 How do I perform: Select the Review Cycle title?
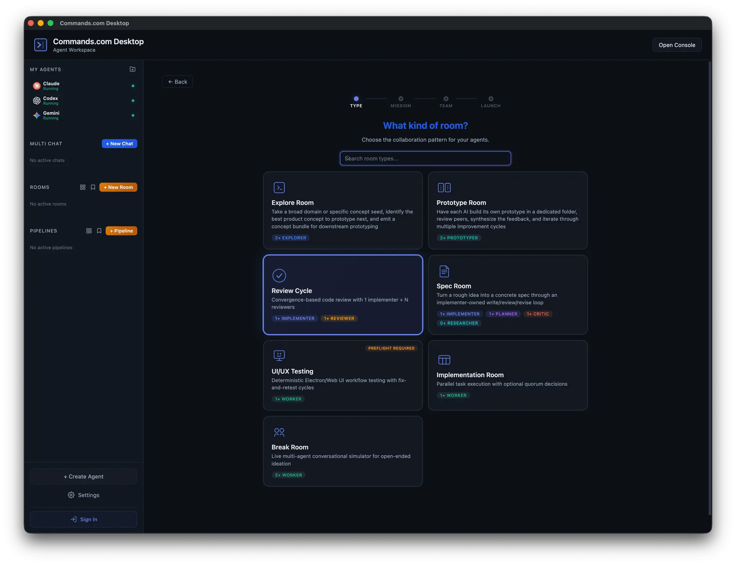pos(291,291)
